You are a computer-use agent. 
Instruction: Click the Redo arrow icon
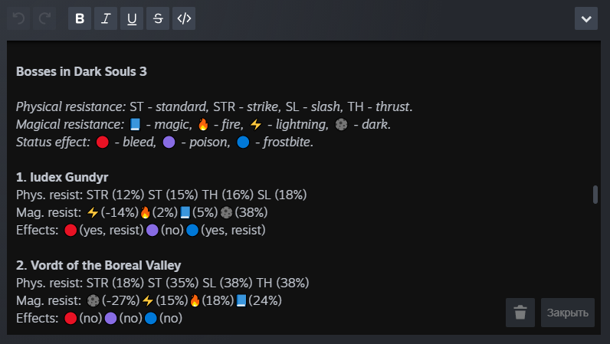(x=44, y=19)
